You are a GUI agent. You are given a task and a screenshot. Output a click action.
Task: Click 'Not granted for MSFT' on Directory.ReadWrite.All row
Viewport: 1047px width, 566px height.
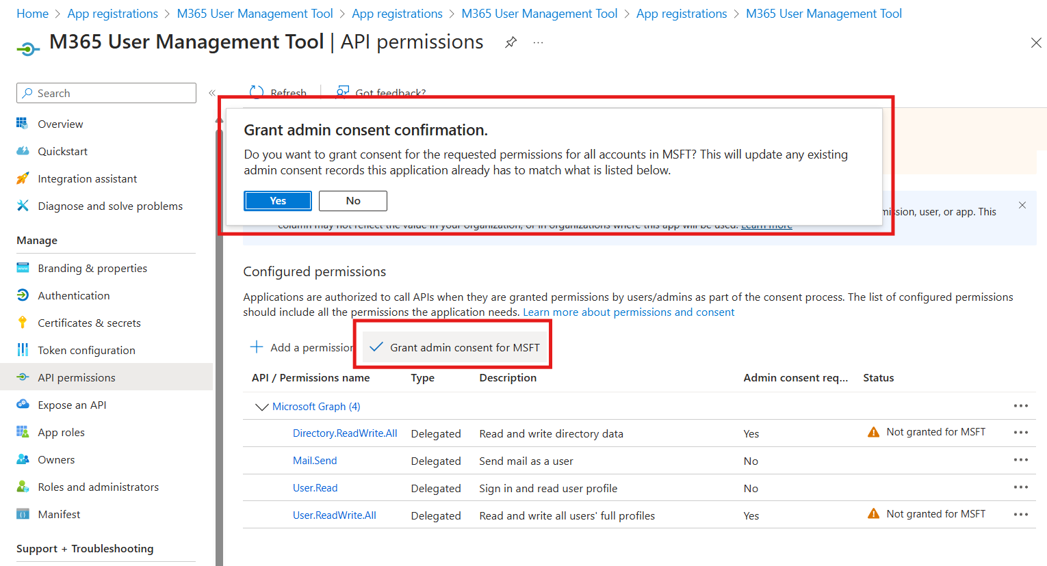click(x=936, y=432)
